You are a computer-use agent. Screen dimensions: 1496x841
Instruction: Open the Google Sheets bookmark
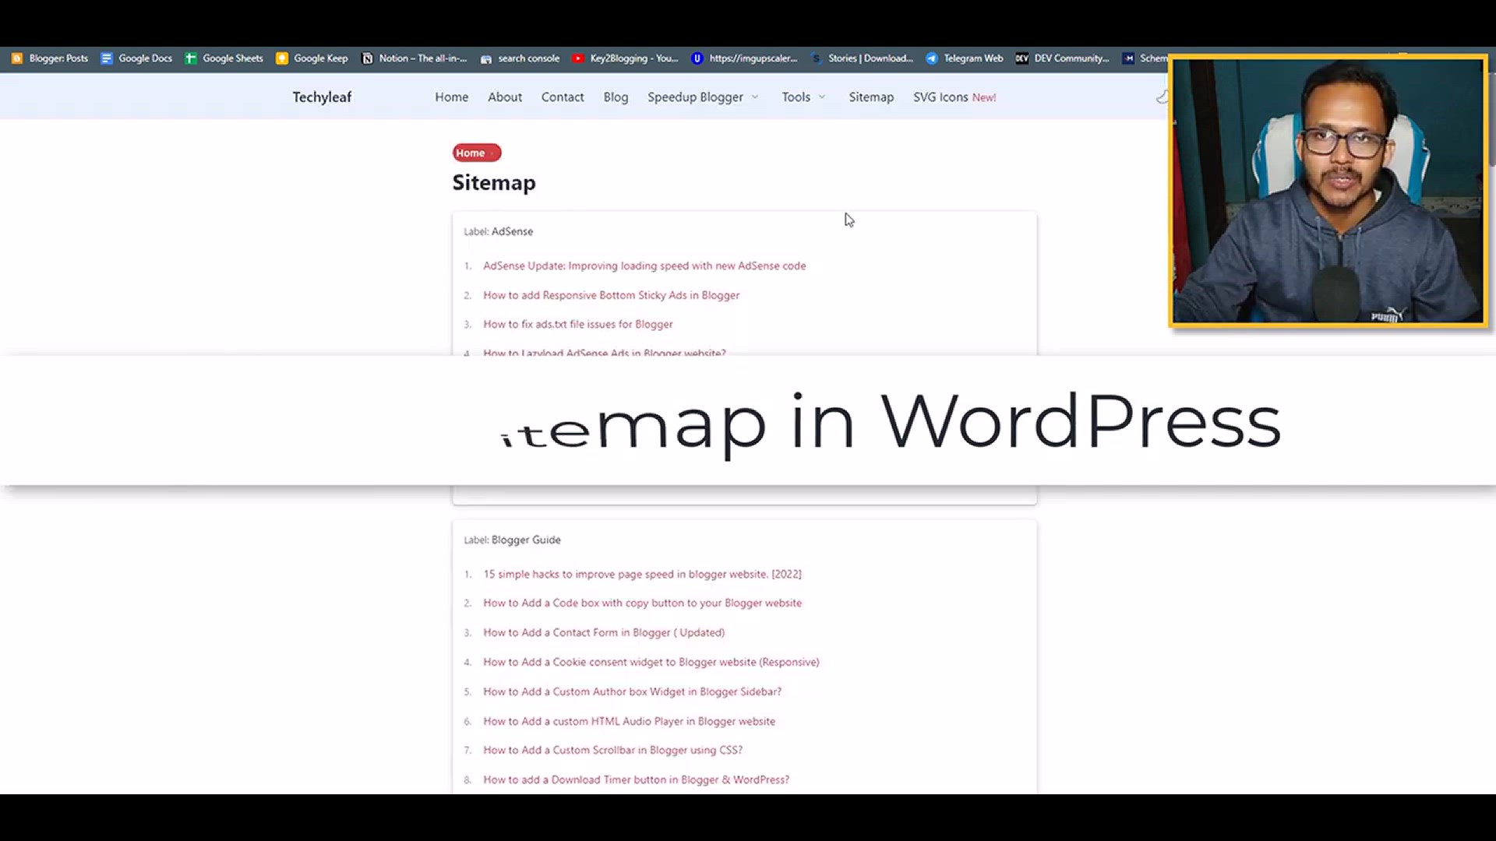[224, 58]
